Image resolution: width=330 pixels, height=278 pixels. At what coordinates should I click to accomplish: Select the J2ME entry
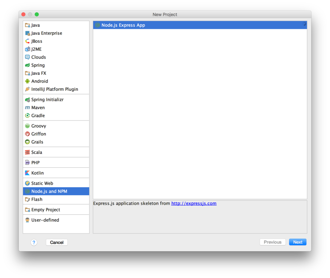click(56, 49)
